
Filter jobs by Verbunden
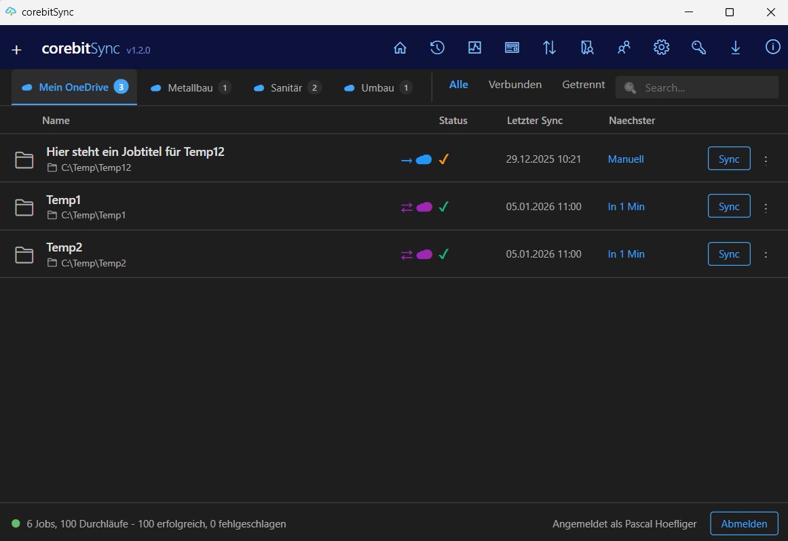click(515, 85)
